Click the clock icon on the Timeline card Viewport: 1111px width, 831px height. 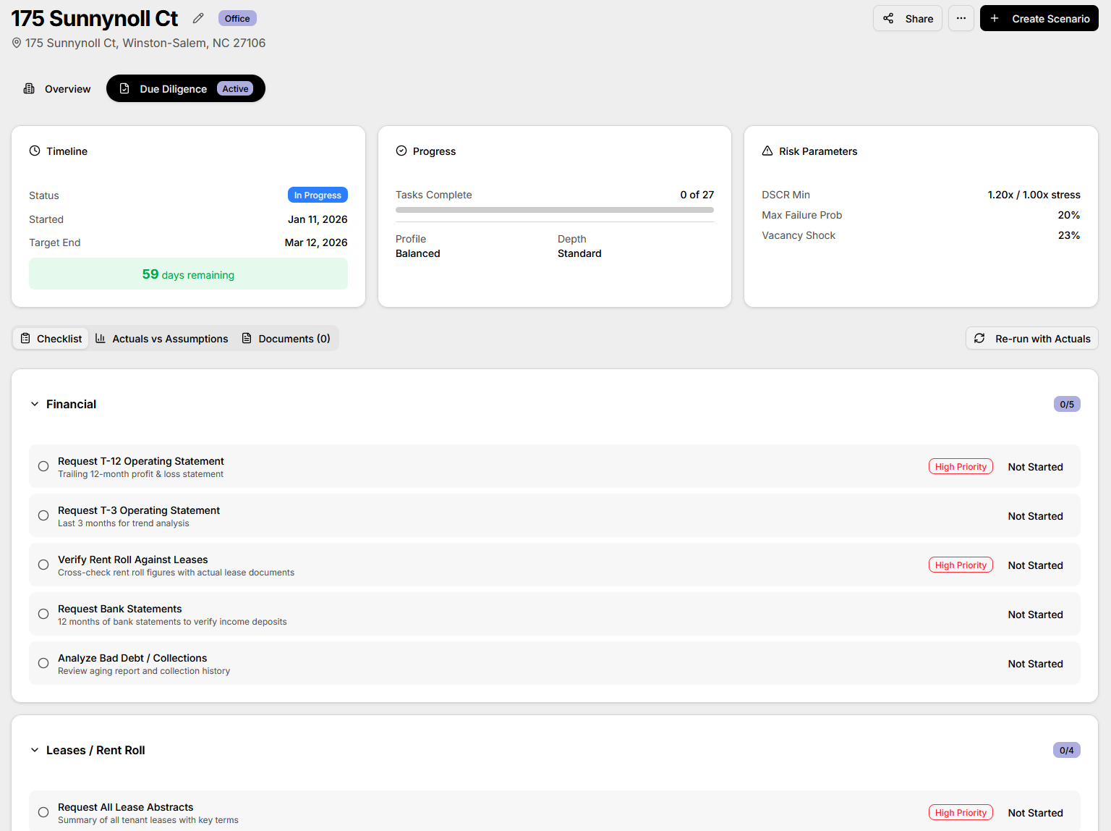point(35,151)
